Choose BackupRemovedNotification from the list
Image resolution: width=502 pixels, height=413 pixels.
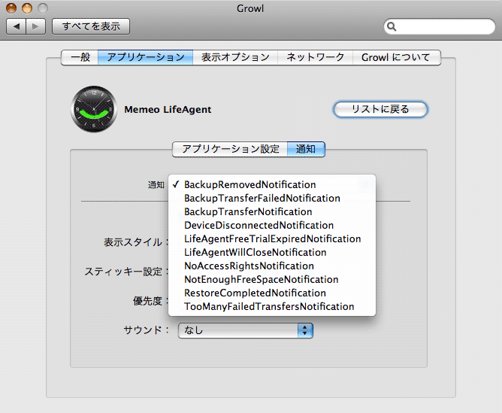click(x=272, y=184)
